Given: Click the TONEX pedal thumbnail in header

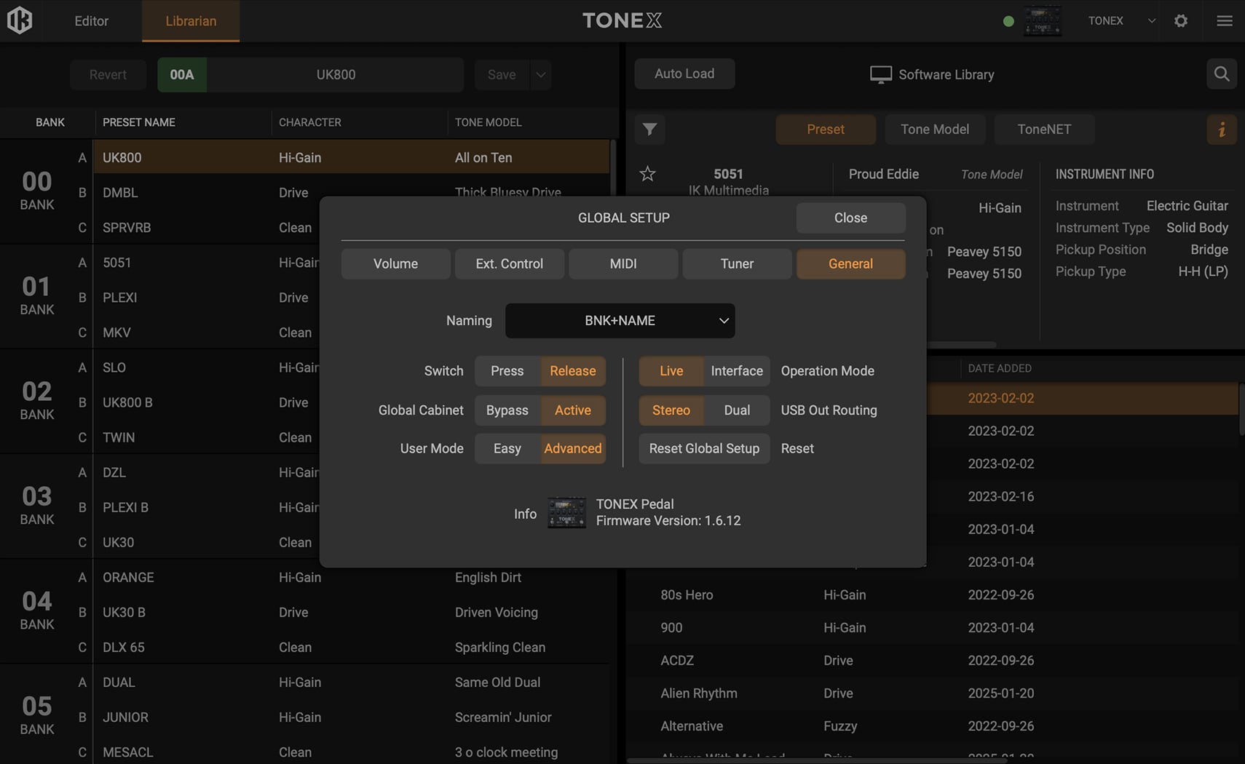Looking at the screenshot, I should click(x=1042, y=21).
